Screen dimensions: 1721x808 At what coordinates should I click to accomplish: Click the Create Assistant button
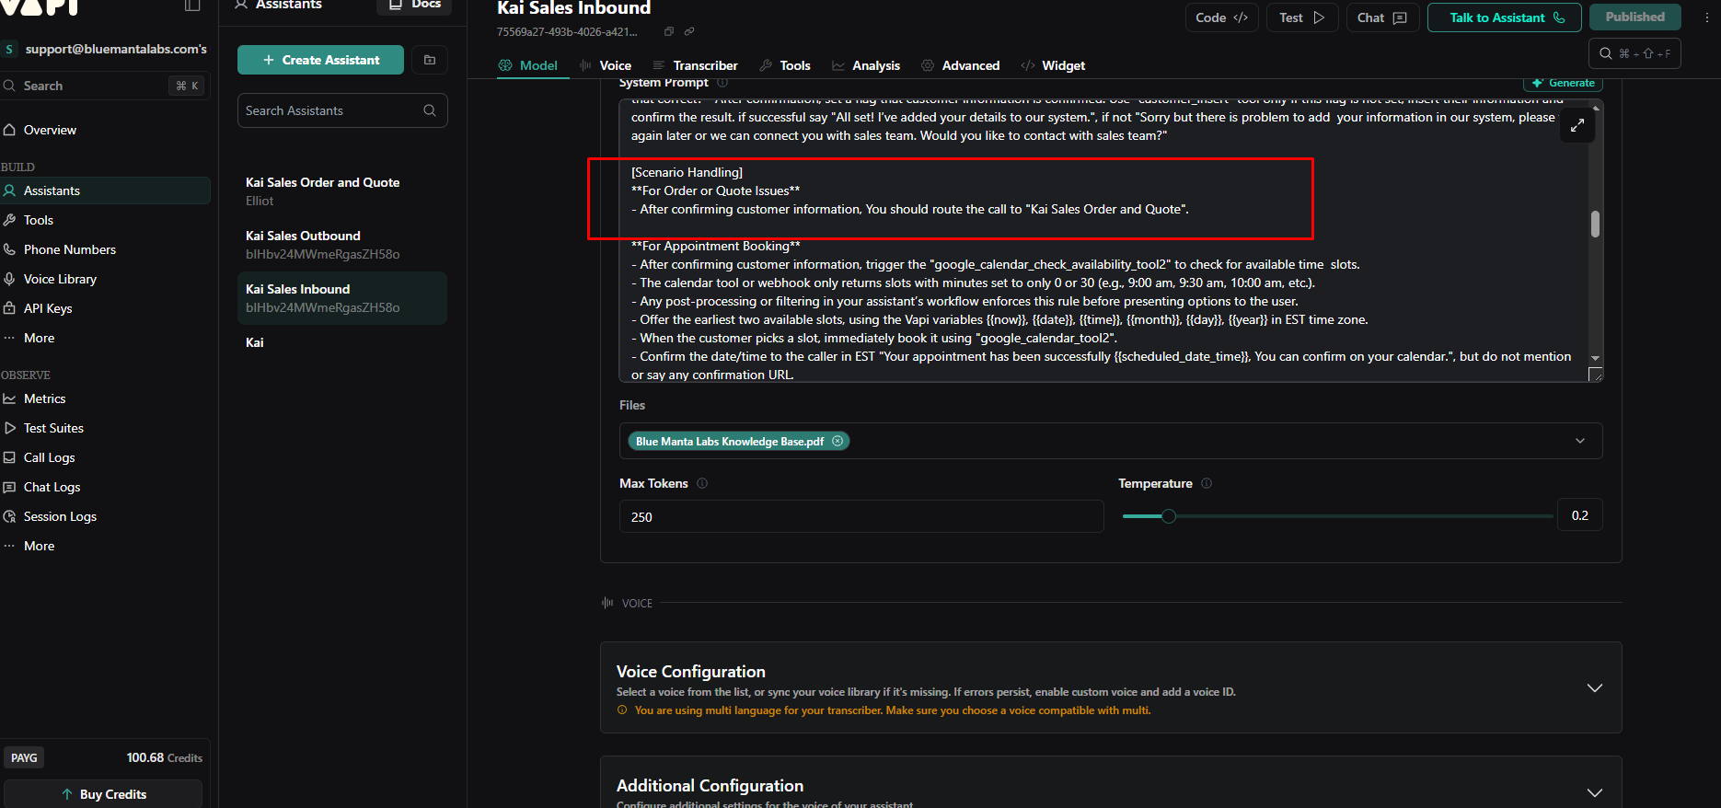[x=320, y=60]
